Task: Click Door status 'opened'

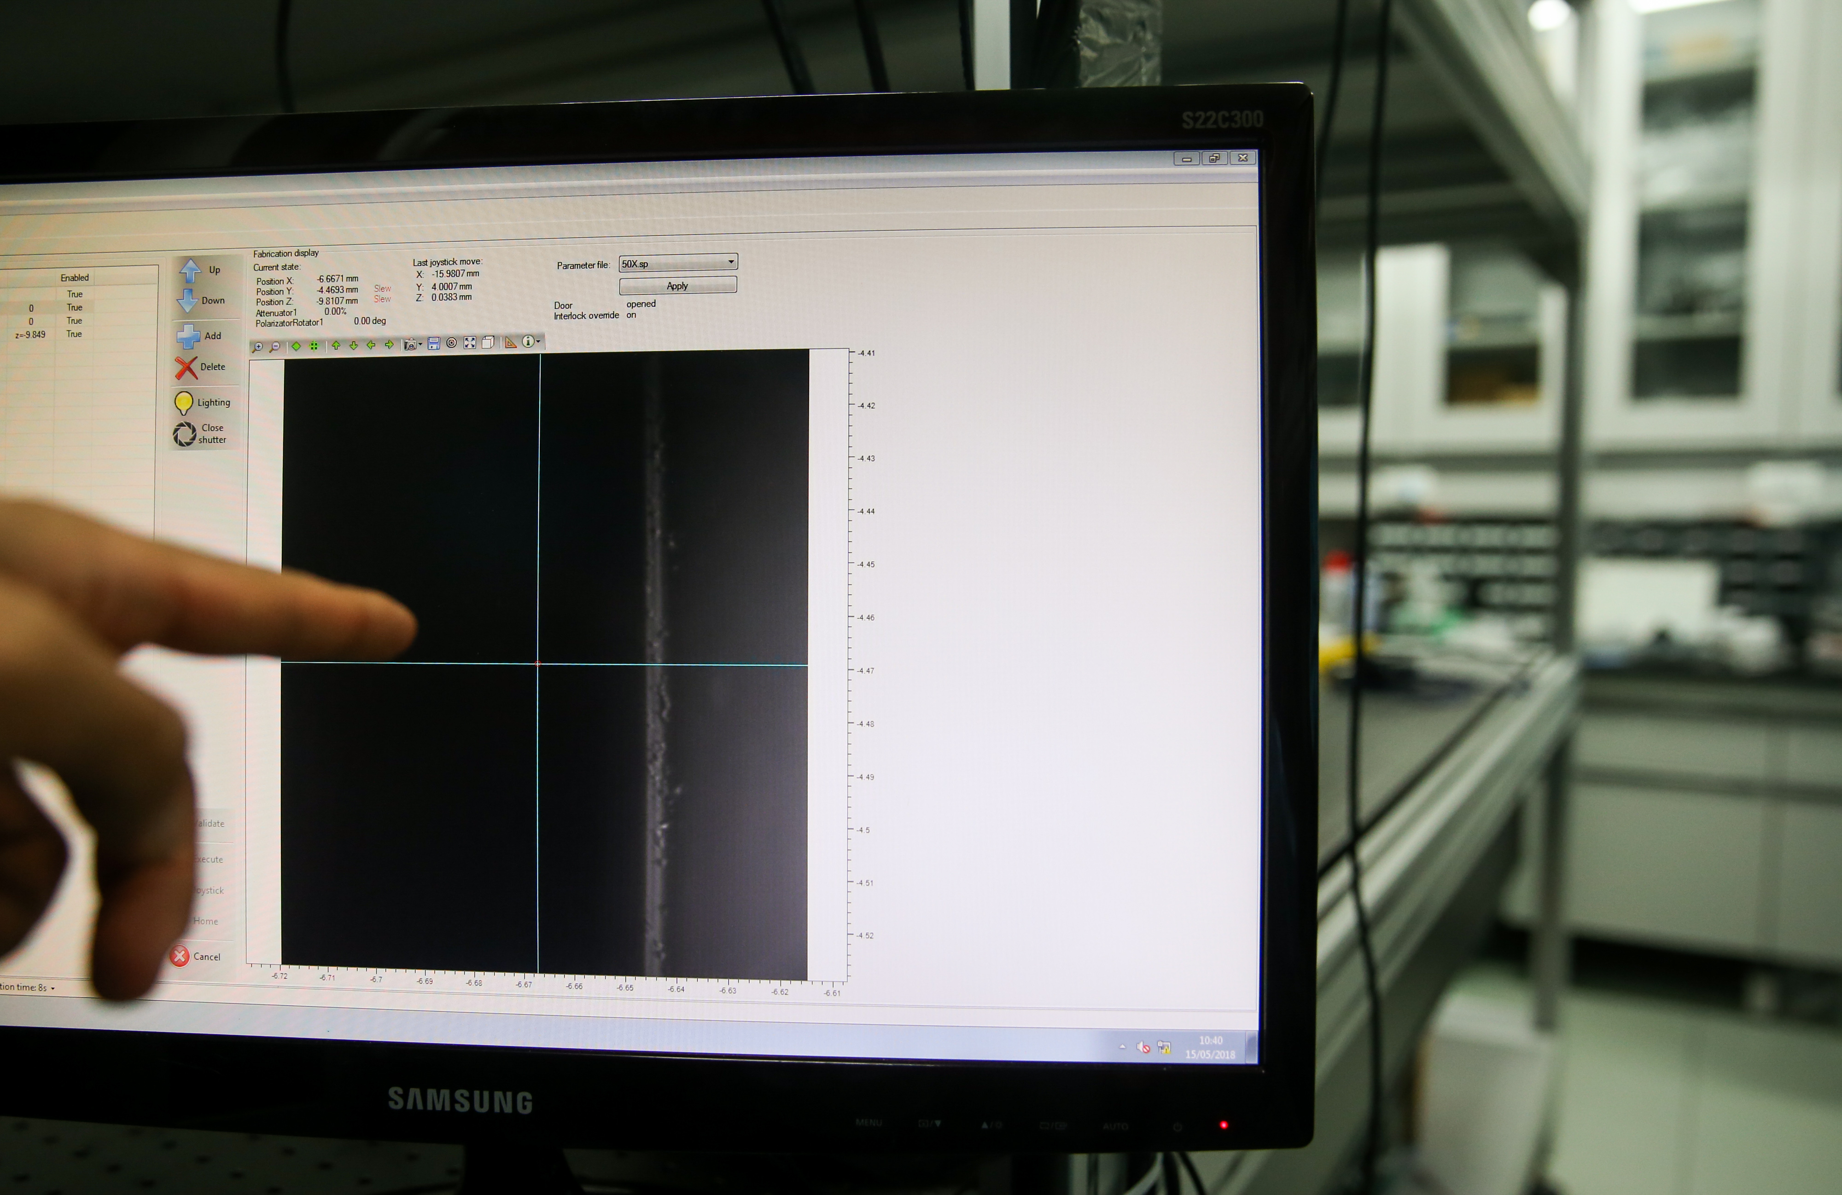Action: pos(641,304)
